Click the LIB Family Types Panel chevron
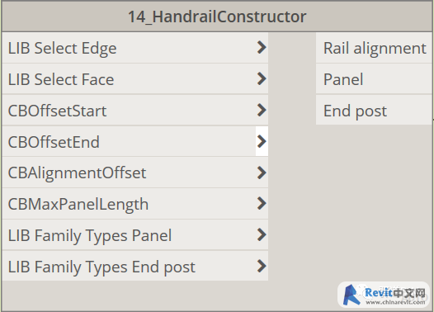434x312 pixels. point(262,235)
